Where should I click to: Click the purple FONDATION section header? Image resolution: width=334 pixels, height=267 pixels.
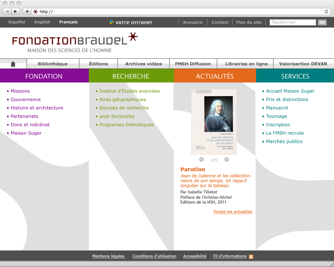point(44,76)
